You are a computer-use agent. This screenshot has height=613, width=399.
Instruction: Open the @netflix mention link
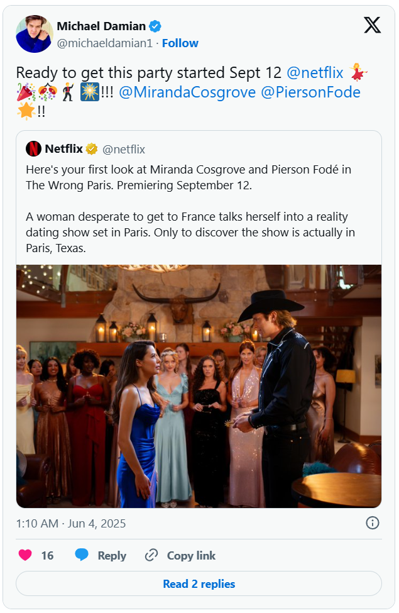click(315, 73)
